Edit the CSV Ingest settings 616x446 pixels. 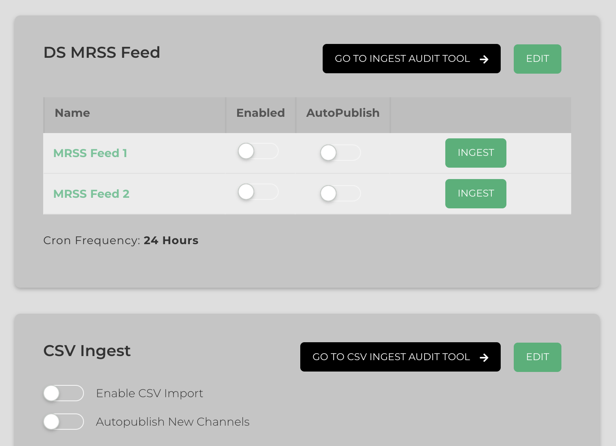[x=537, y=357]
